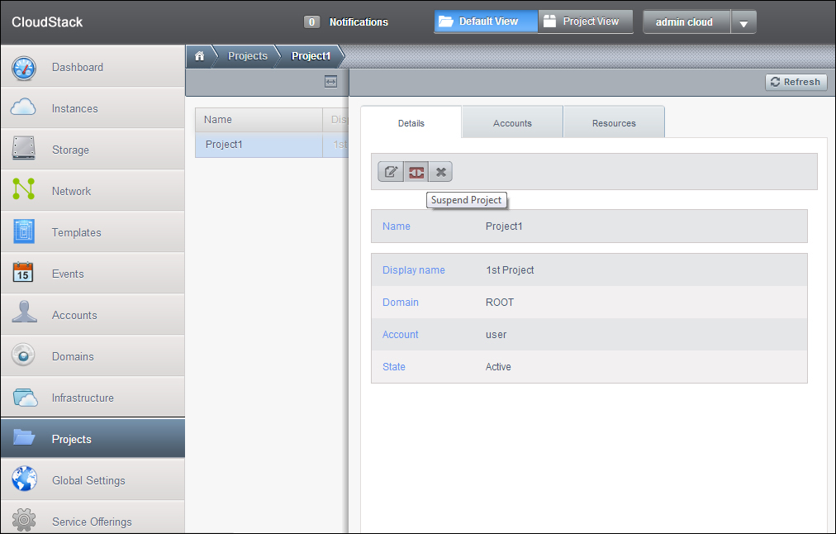Toggle the panel width expand icon
The width and height of the screenshot is (836, 534).
pyautogui.click(x=330, y=82)
